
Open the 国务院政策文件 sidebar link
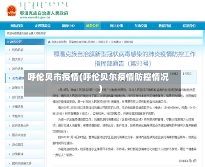tap(22, 163)
